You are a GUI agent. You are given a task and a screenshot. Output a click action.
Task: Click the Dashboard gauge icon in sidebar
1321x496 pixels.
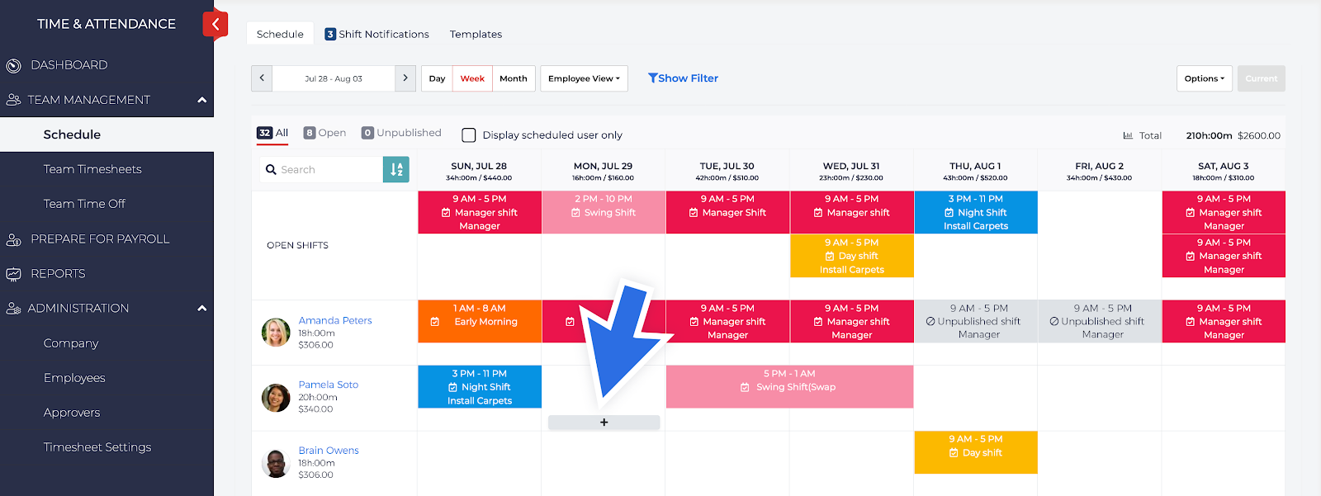coord(13,65)
